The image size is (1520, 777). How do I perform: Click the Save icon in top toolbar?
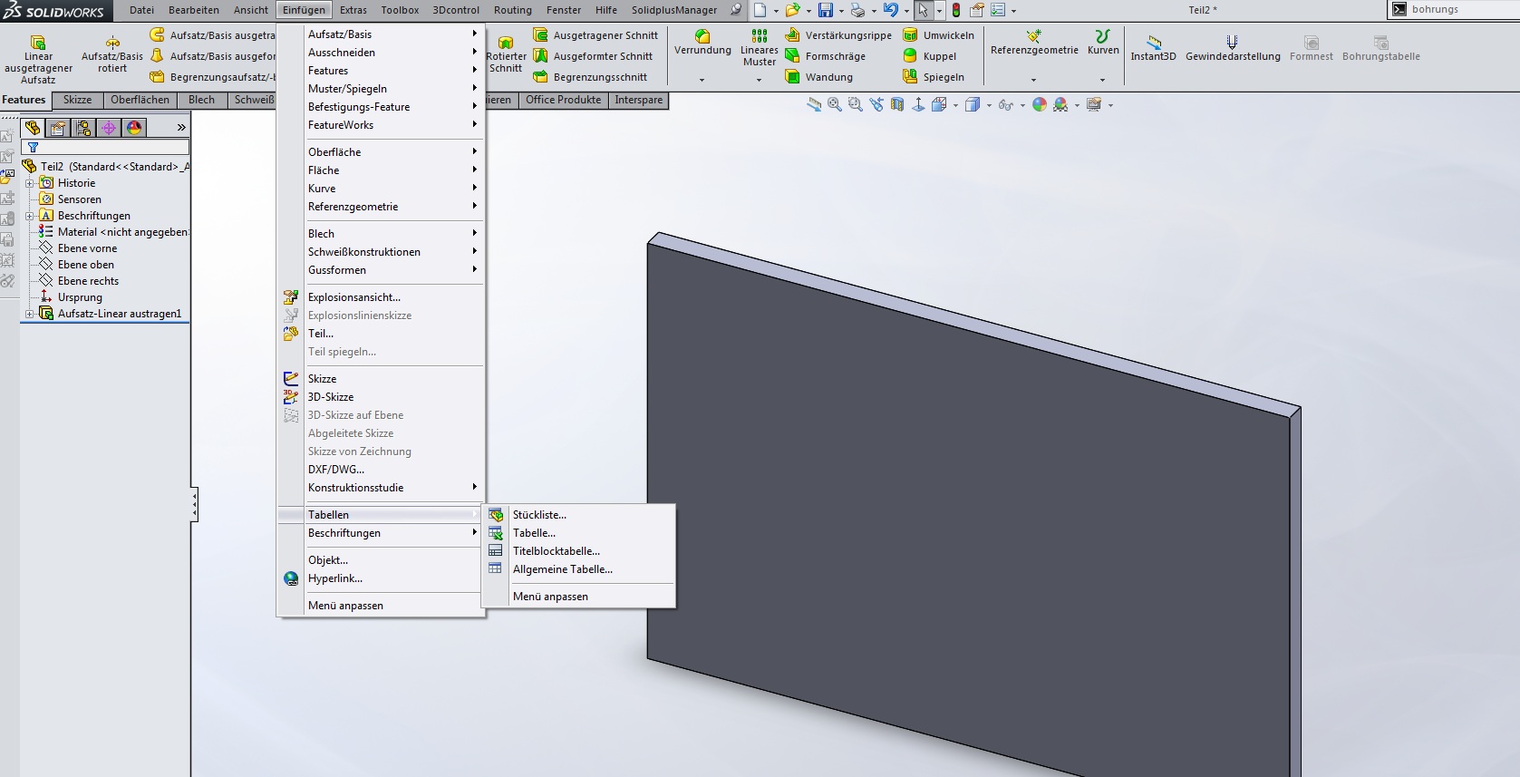[x=825, y=10]
